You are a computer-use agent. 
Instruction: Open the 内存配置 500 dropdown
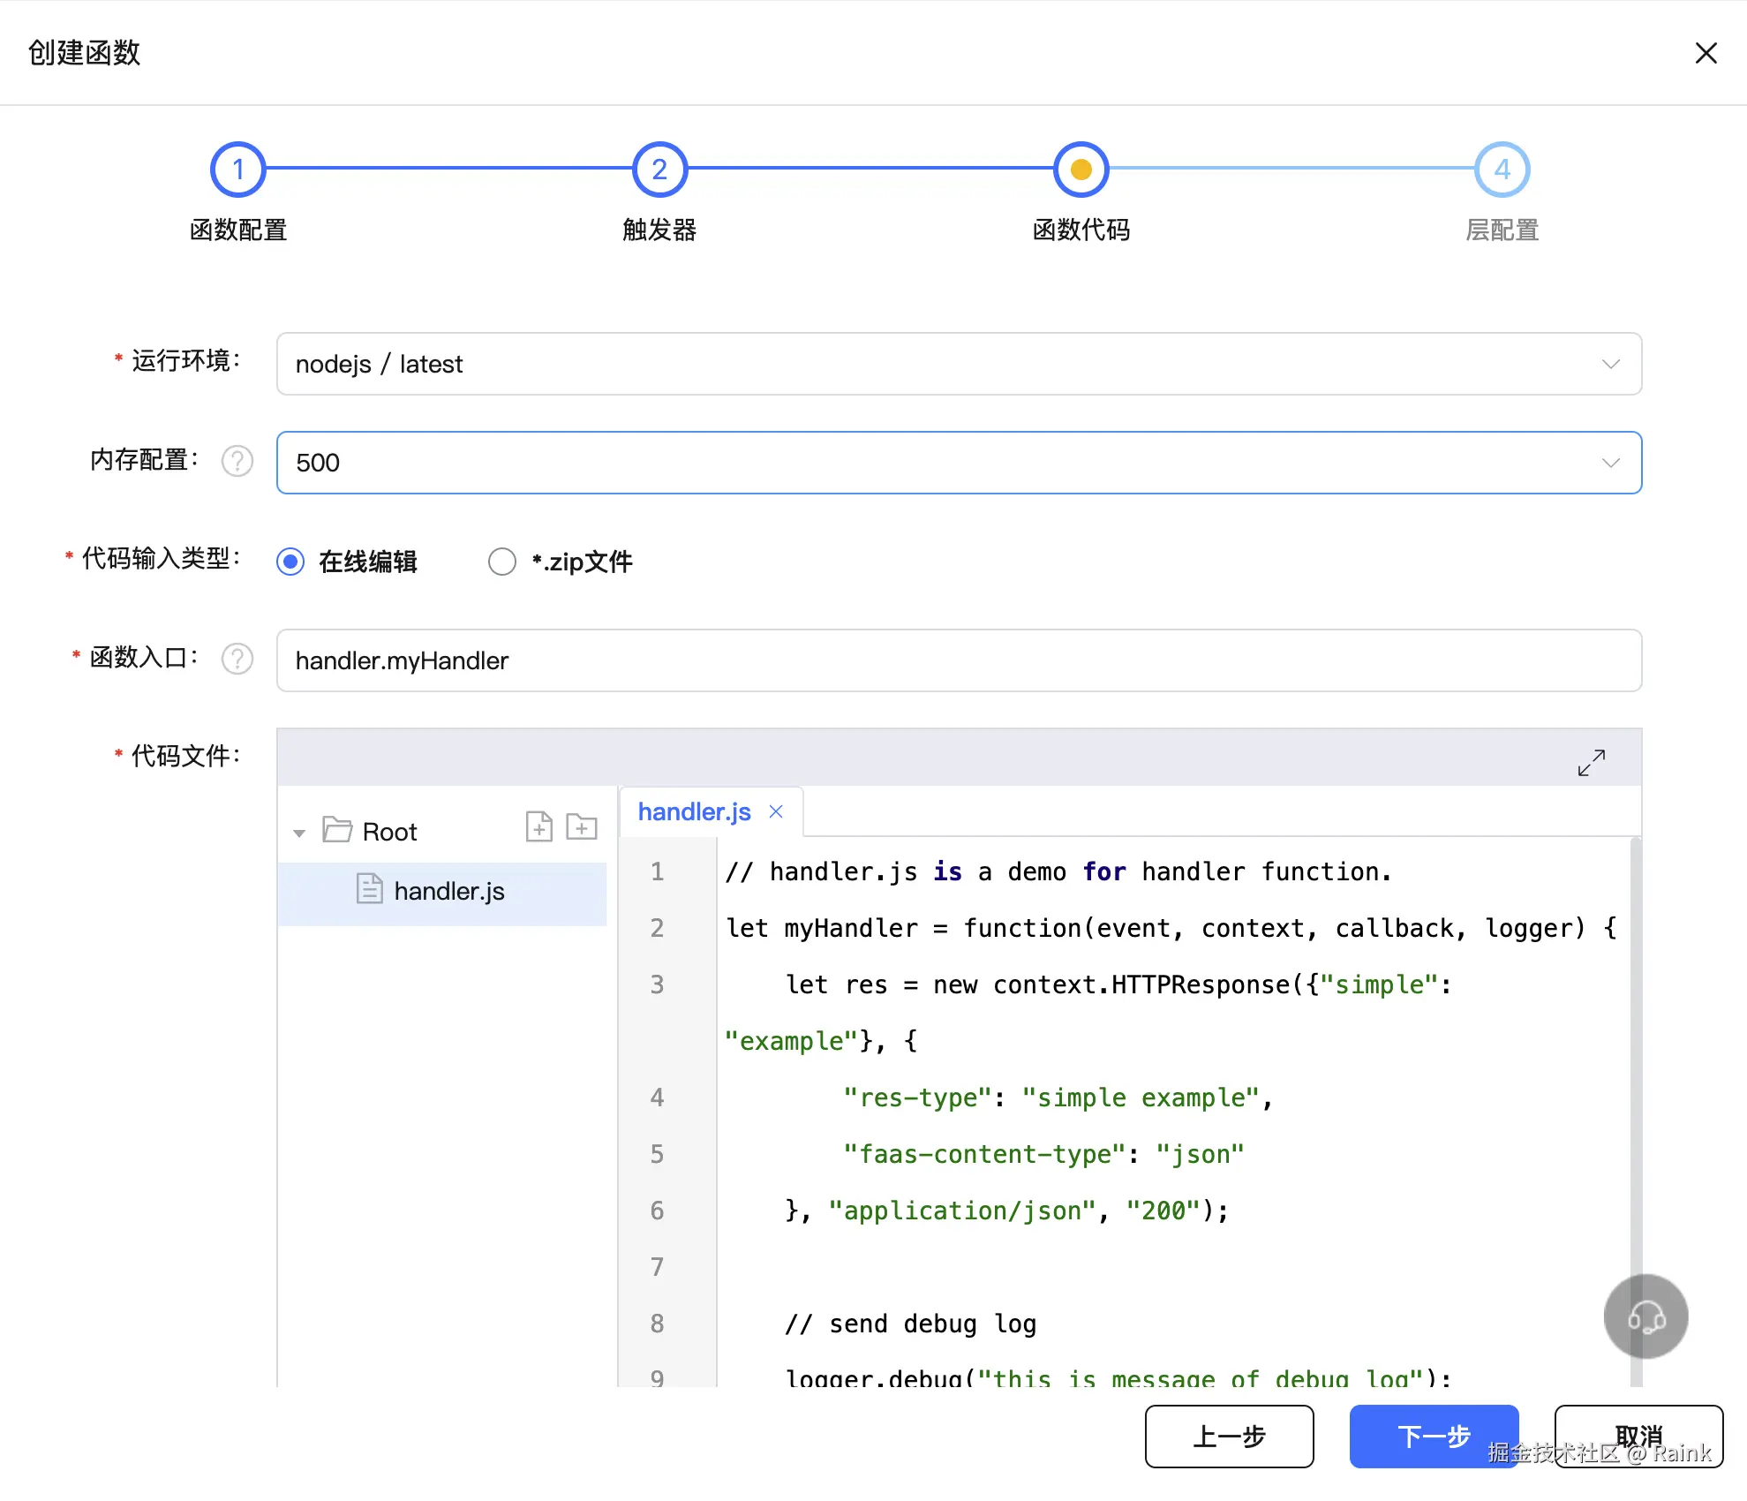click(x=959, y=463)
